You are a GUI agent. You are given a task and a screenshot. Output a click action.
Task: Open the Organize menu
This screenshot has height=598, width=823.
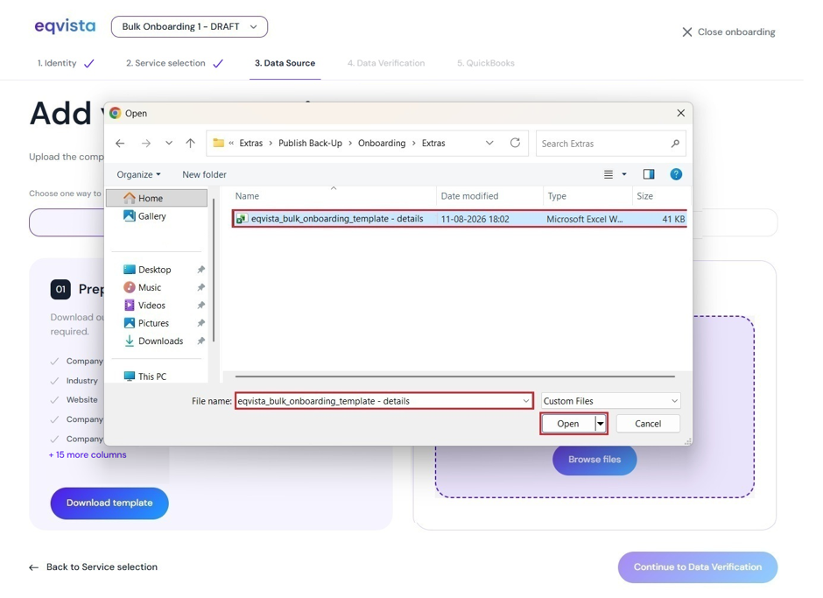tap(138, 174)
